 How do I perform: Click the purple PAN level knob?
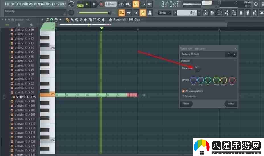coord(193,80)
